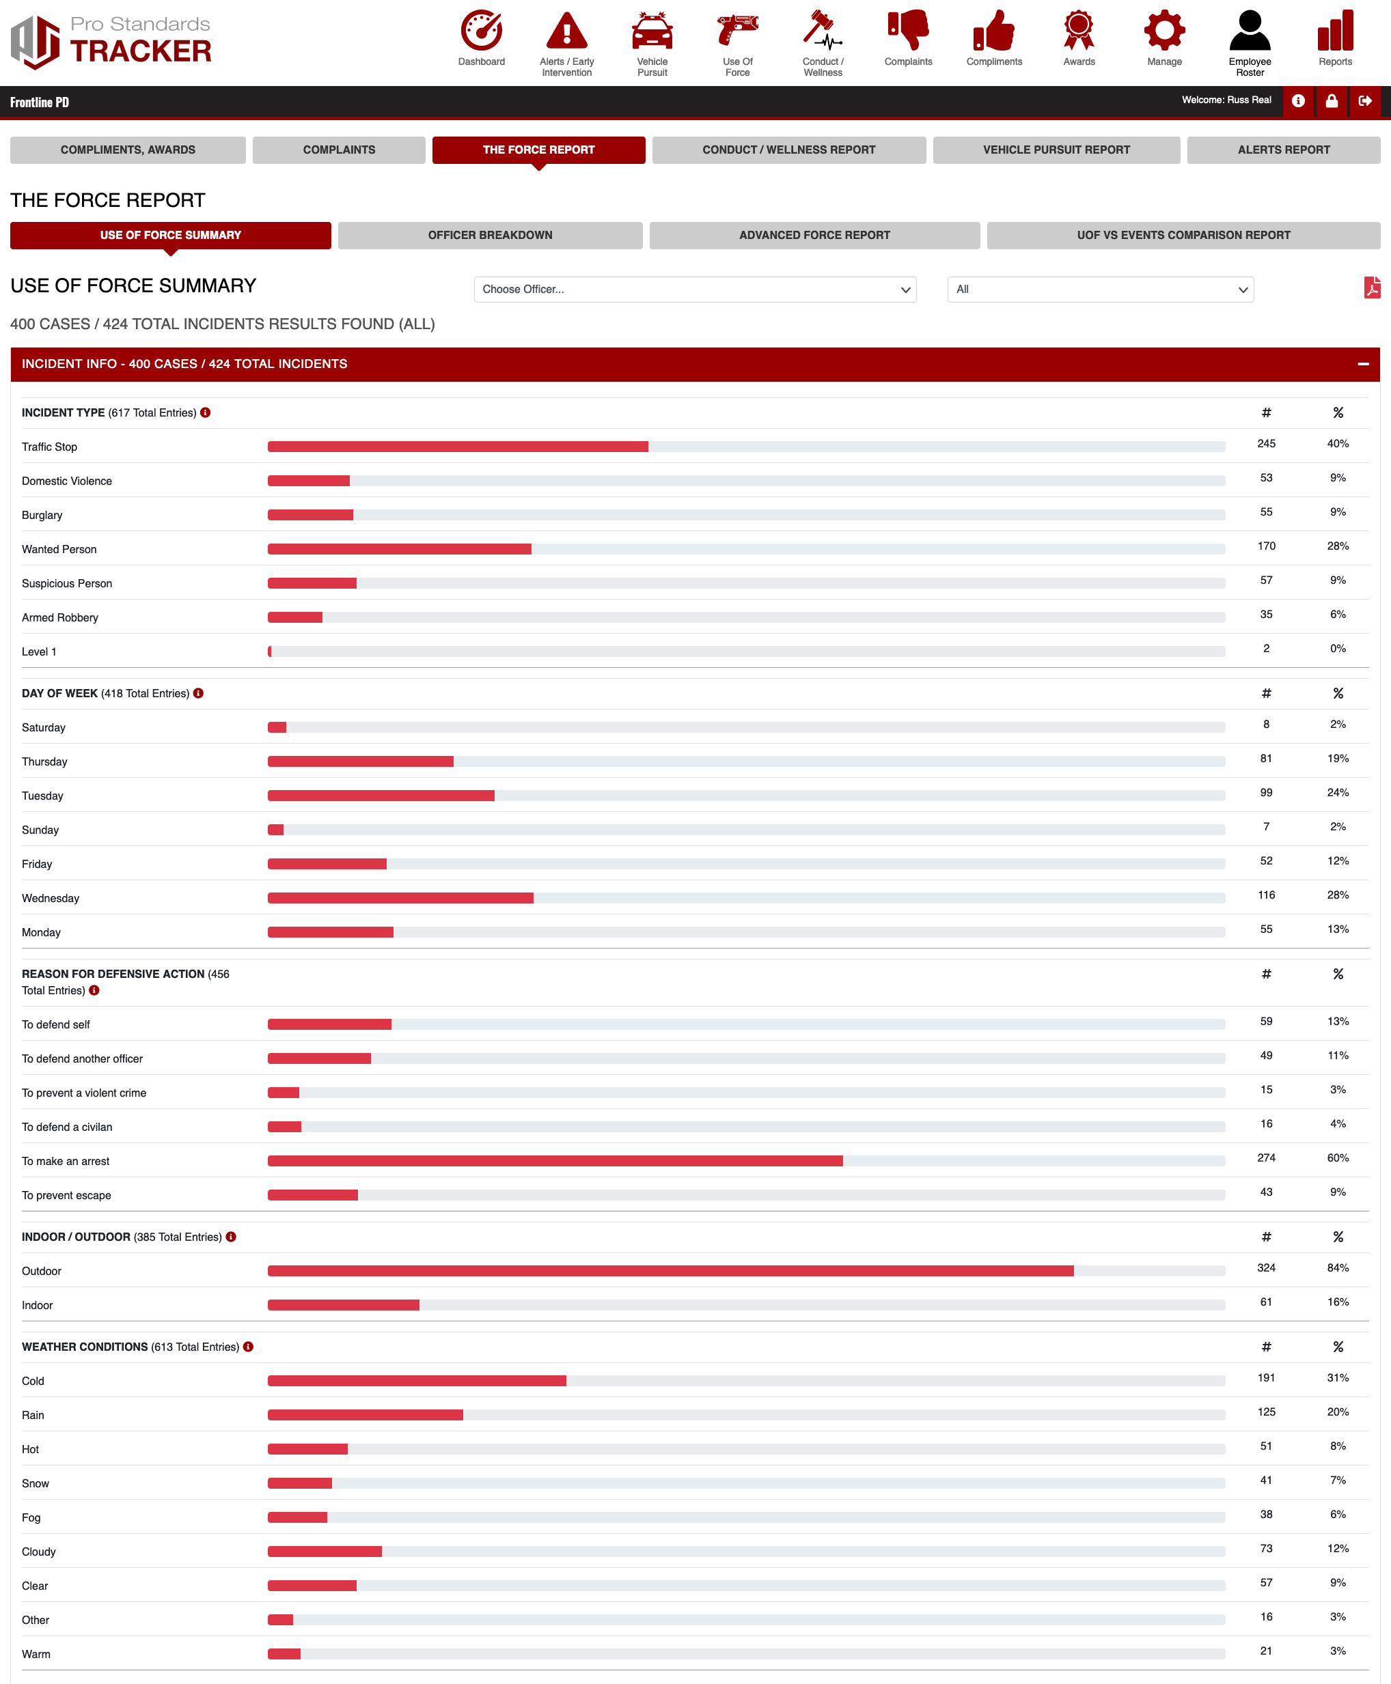Switch to the Officer Breakdown tab
The height and width of the screenshot is (1684, 1391).
click(x=490, y=236)
